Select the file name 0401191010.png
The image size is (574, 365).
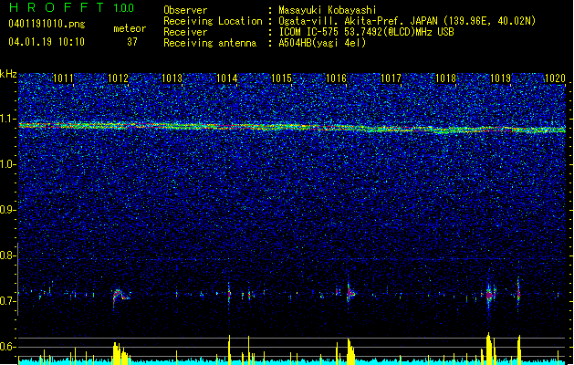tap(47, 24)
